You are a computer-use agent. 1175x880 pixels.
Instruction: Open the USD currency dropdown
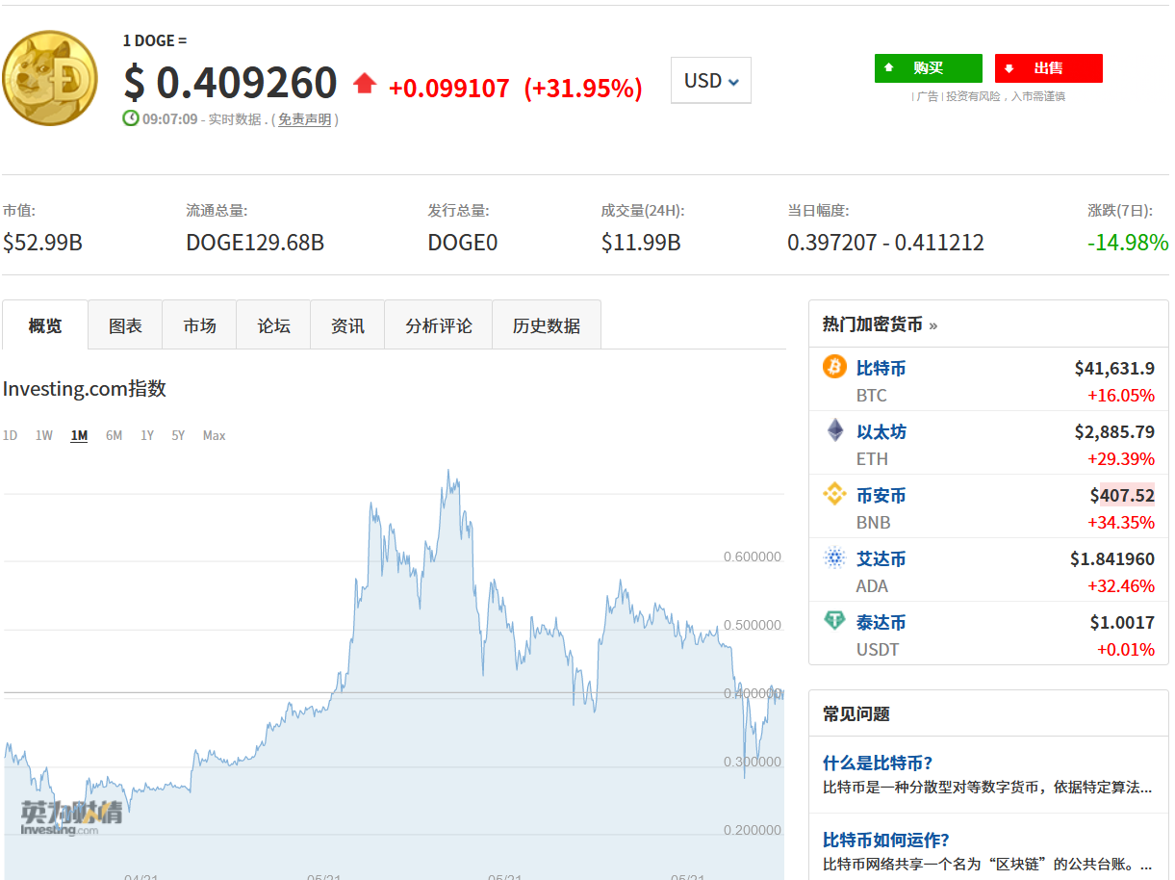711,81
